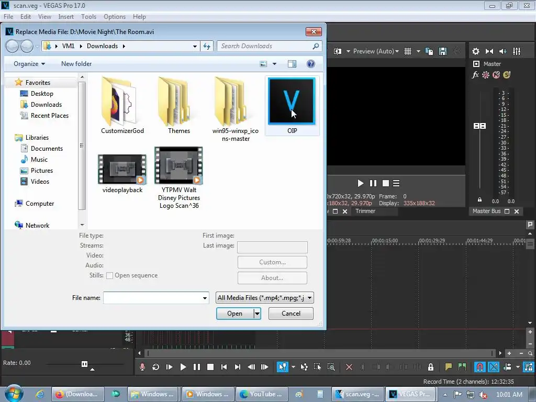The width and height of the screenshot is (536, 402).
Task: Open the Insert menu
Action: (66, 16)
